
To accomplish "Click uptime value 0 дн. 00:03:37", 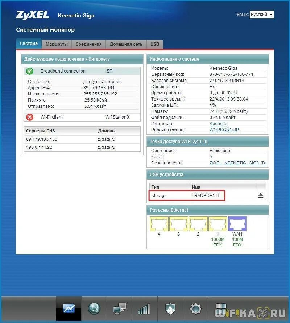I will point(224,93).
